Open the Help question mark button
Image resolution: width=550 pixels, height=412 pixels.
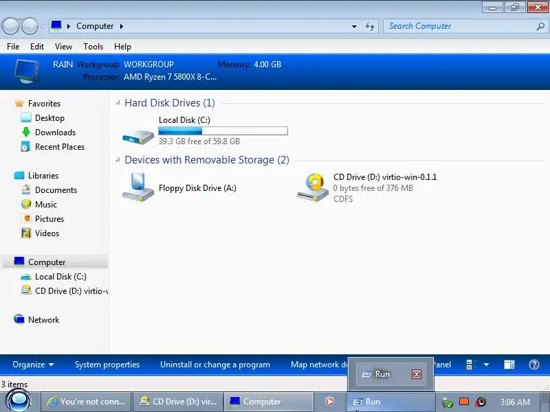point(534,365)
